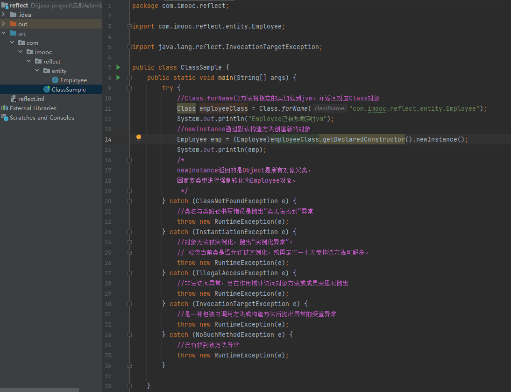Viewport: 511px width, 392px height.
Task: Click the className parameter hint
Action: (330, 108)
